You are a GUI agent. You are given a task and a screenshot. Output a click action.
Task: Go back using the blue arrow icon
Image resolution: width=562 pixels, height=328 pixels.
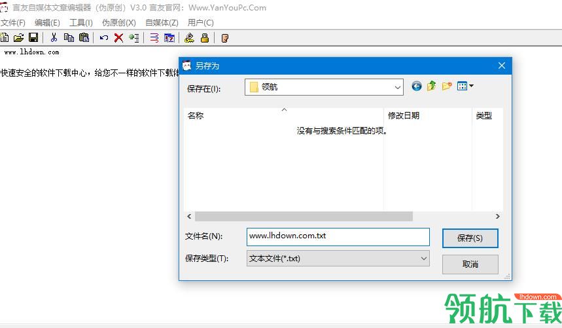pos(417,86)
